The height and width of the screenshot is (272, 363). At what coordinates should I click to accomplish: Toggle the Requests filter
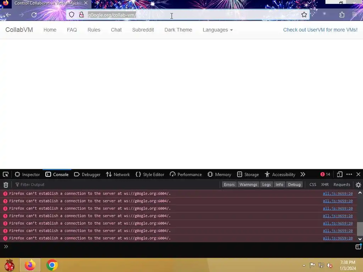[x=342, y=185]
